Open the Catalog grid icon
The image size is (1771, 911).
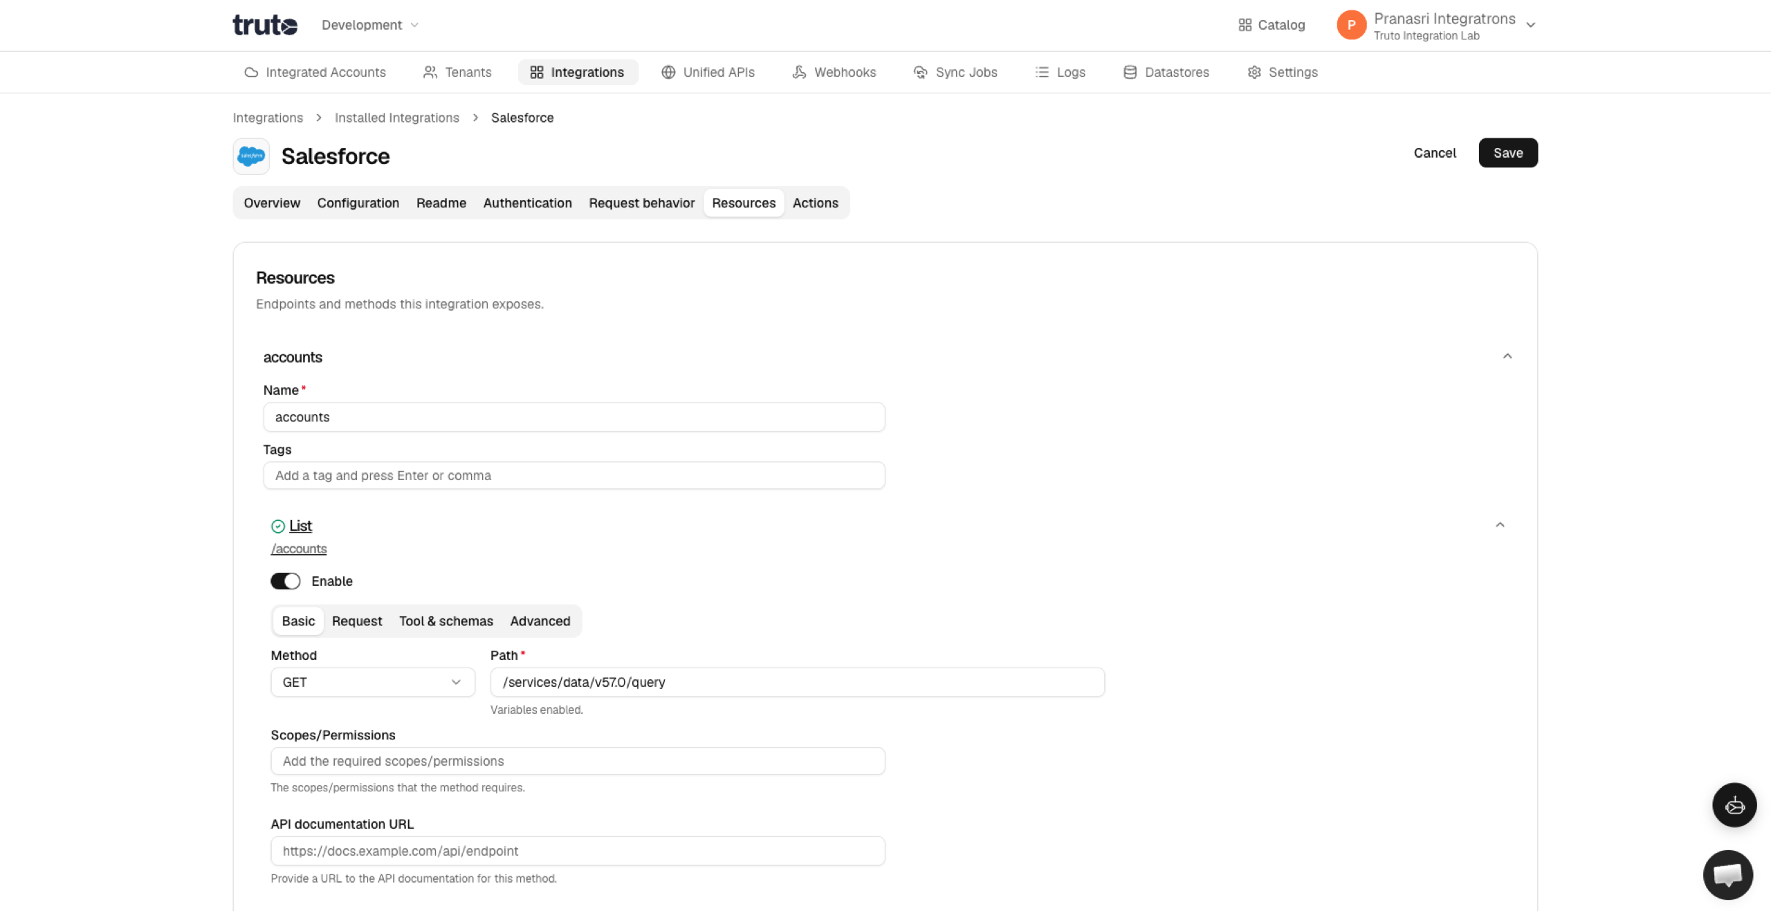pyautogui.click(x=1245, y=25)
